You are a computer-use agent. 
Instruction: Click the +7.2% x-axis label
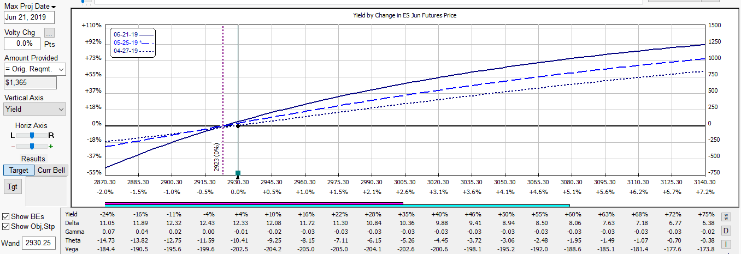pyautogui.click(x=704, y=192)
